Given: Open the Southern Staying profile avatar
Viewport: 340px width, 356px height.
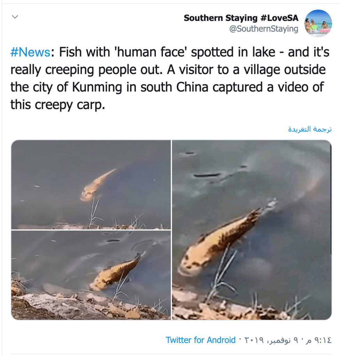Looking at the screenshot, I should tap(318, 23).
